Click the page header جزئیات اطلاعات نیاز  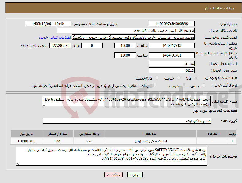pyautogui.click(x=219, y=8)
